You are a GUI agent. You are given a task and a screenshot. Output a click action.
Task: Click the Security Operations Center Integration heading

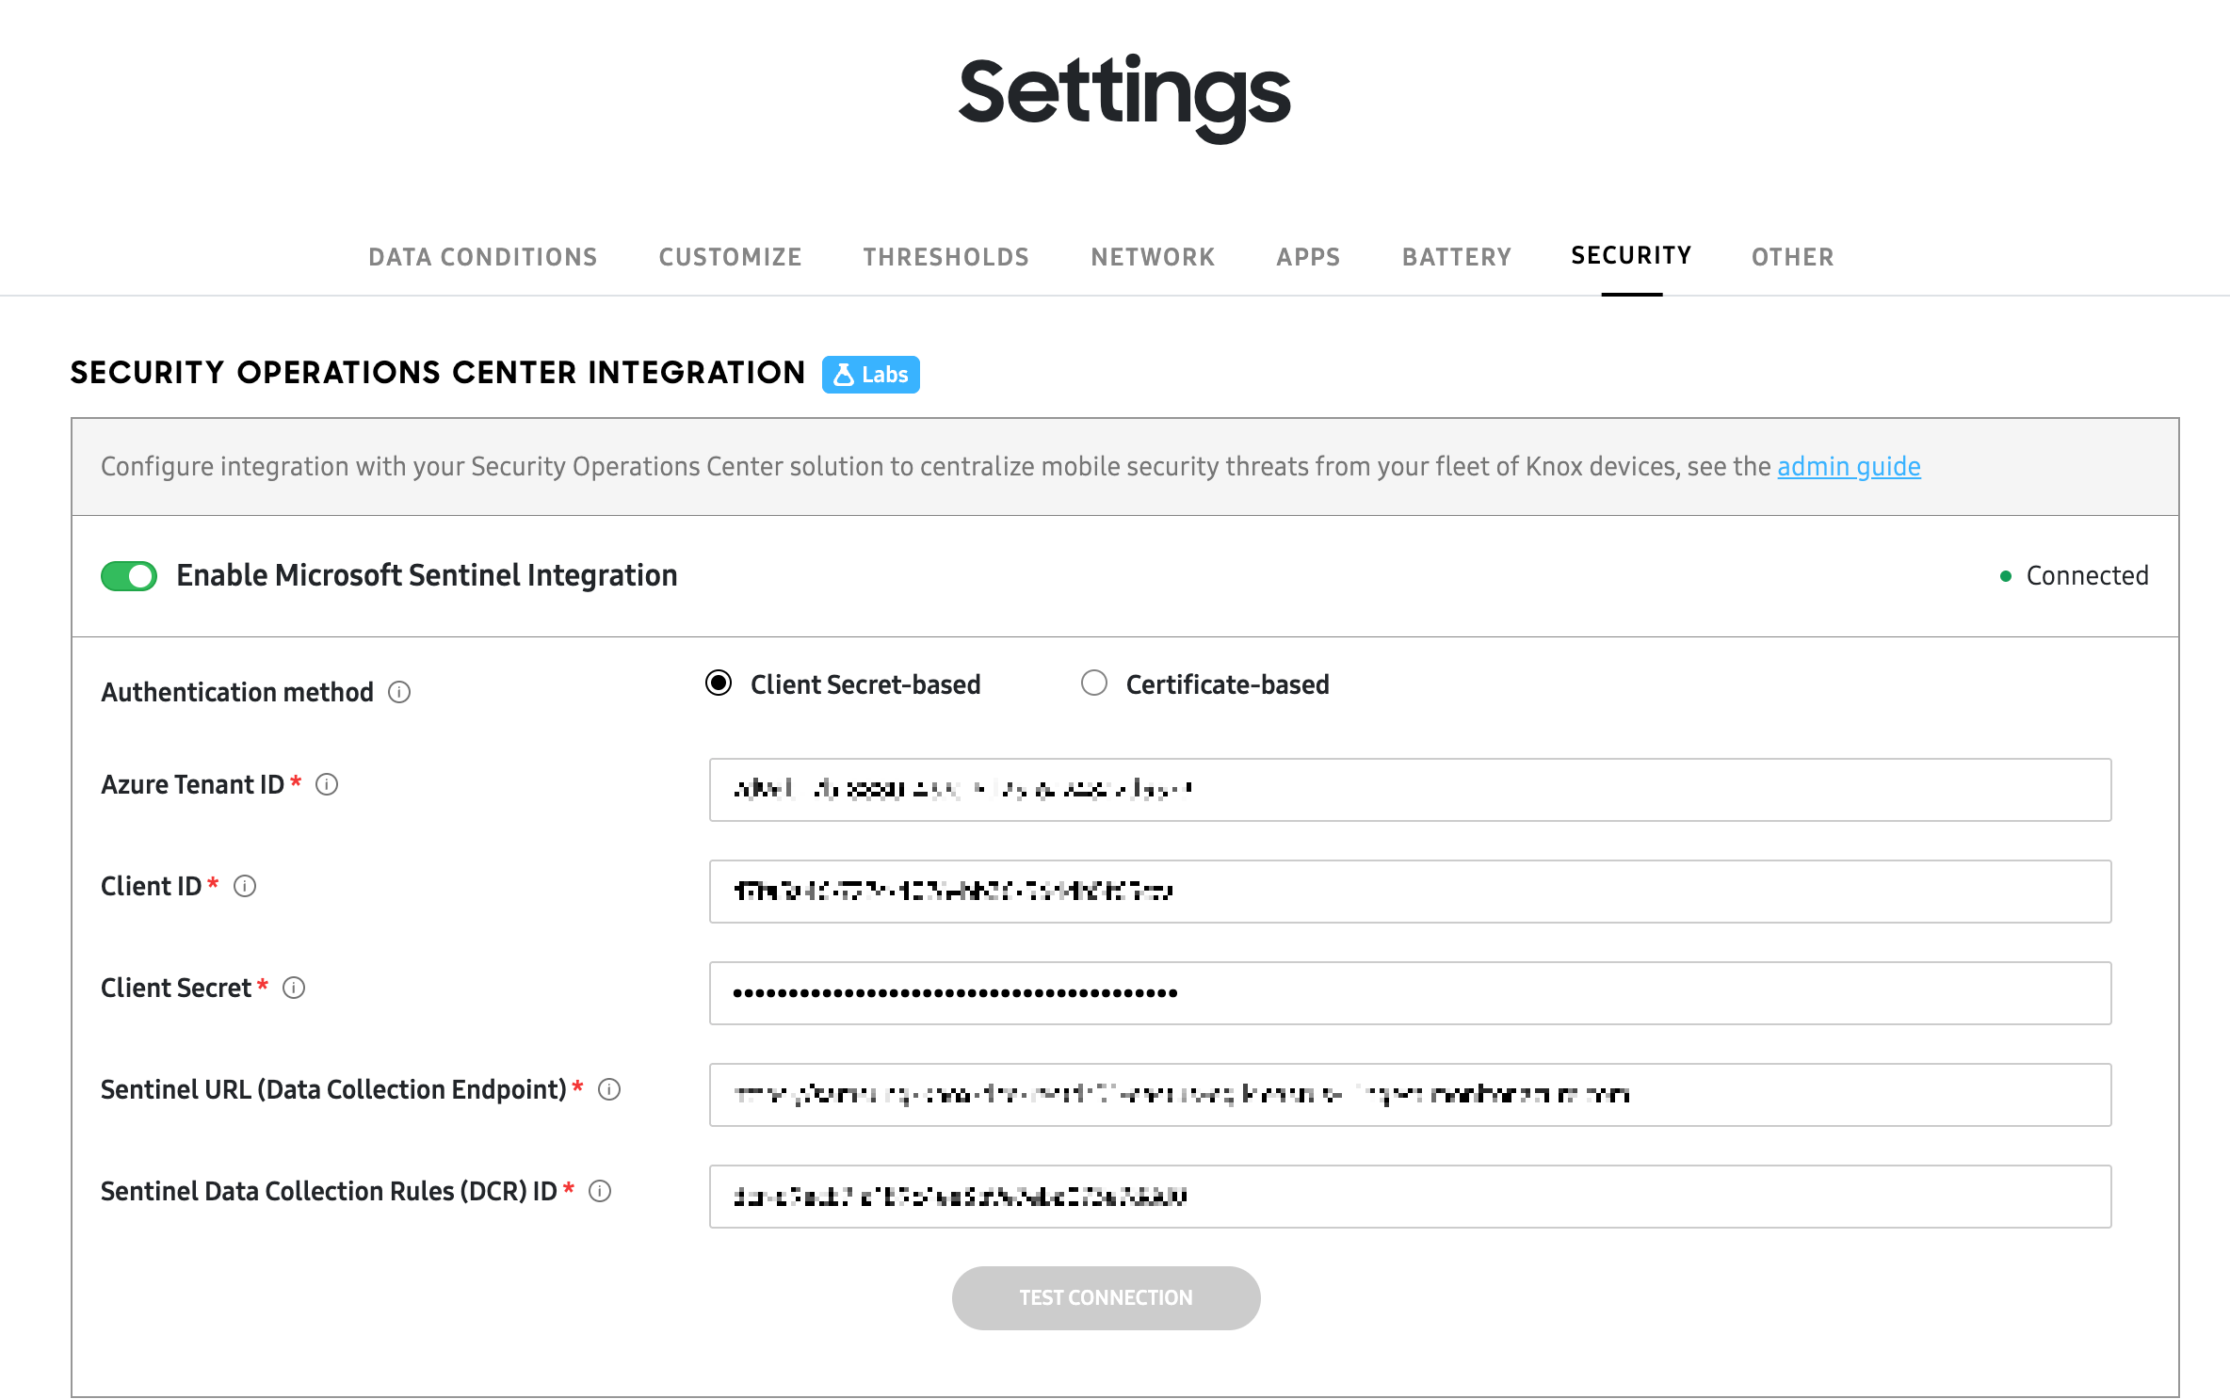tap(438, 373)
